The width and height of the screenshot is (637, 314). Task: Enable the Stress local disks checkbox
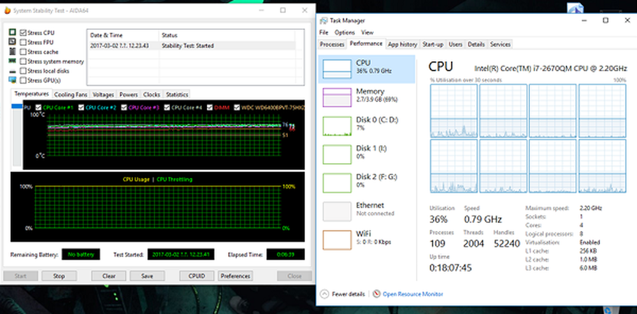pyautogui.click(x=23, y=71)
